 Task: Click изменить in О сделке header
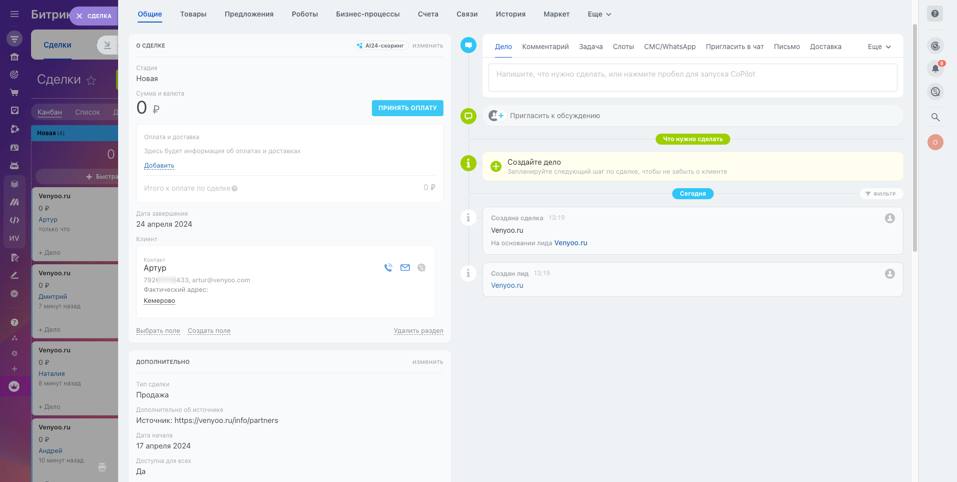[x=428, y=46]
